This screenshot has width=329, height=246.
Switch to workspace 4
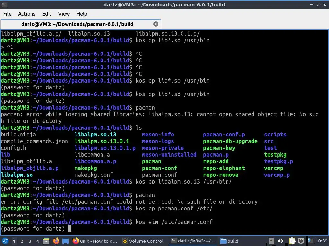click(x=38, y=241)
